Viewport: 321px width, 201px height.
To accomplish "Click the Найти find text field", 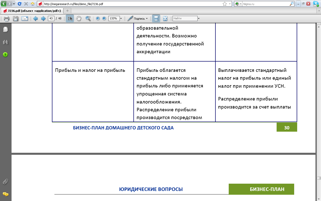I will (185, 18).
